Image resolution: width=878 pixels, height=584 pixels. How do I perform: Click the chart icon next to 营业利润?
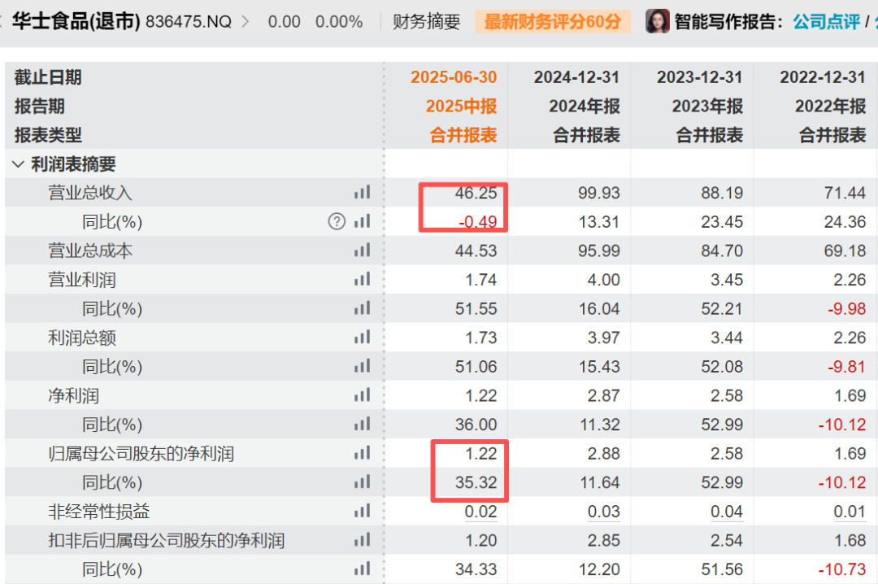tap(362, 279)
